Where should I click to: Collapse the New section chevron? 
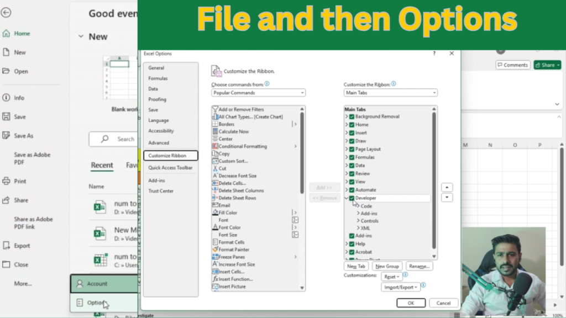coord(81,36)
